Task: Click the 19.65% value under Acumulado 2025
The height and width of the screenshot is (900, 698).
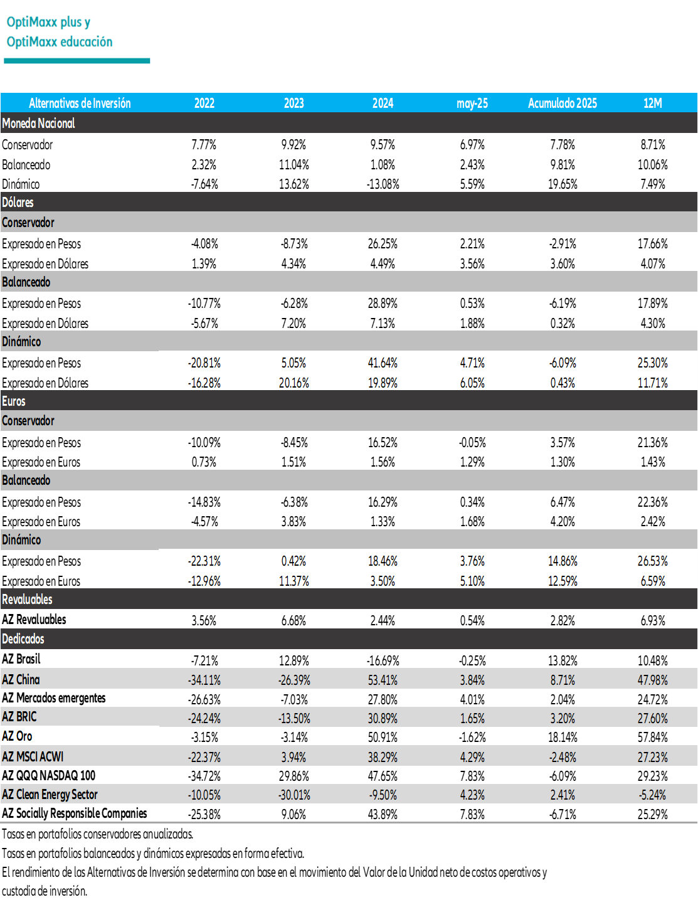Action: coord(563,184)
